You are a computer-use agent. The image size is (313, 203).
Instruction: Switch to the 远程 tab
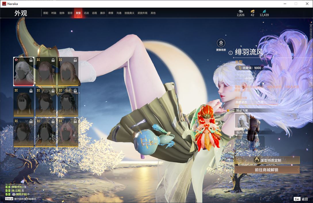click(95, 13)
